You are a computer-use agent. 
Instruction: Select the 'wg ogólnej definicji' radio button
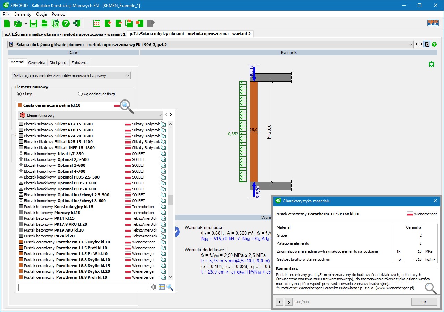[80, 94]
